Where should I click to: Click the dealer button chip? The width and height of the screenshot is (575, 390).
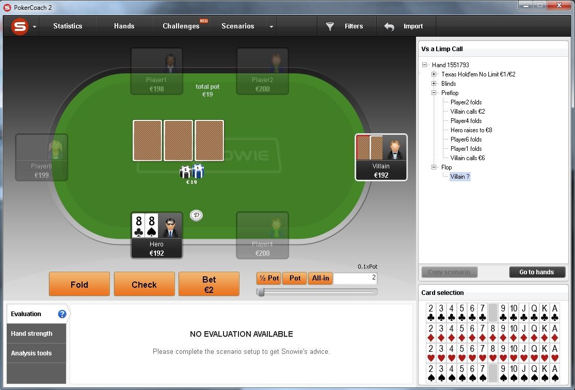197,215
